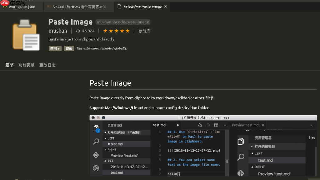This screenshot has width=320, height=180.
Task: Select test.md inside the preview pane
Action: click(277, 160)
